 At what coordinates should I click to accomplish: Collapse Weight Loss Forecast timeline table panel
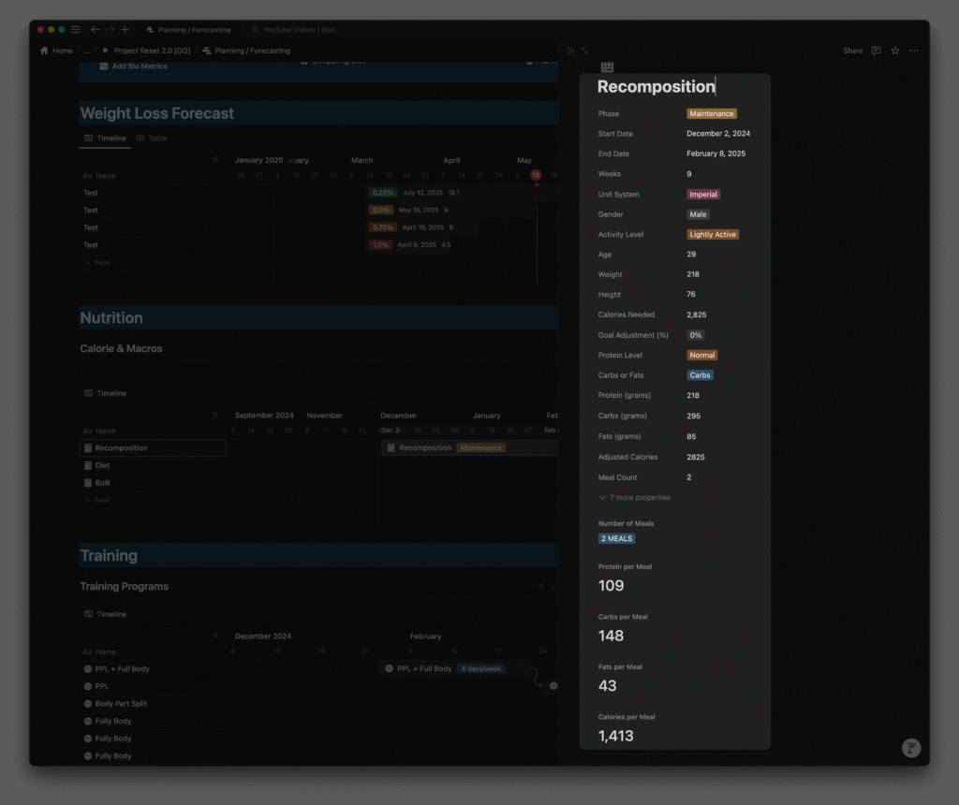pos(215,160)
